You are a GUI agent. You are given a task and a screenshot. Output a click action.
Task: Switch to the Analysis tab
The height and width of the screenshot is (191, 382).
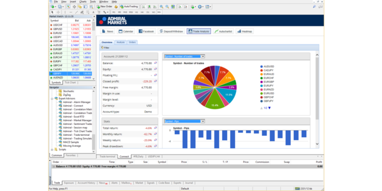pyautogui.click(x=121, y=42)
